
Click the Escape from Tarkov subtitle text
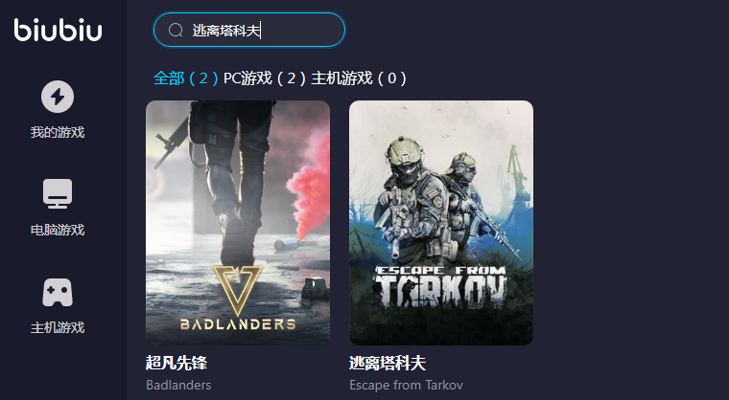pyautogui.click(x=407, y=385)
